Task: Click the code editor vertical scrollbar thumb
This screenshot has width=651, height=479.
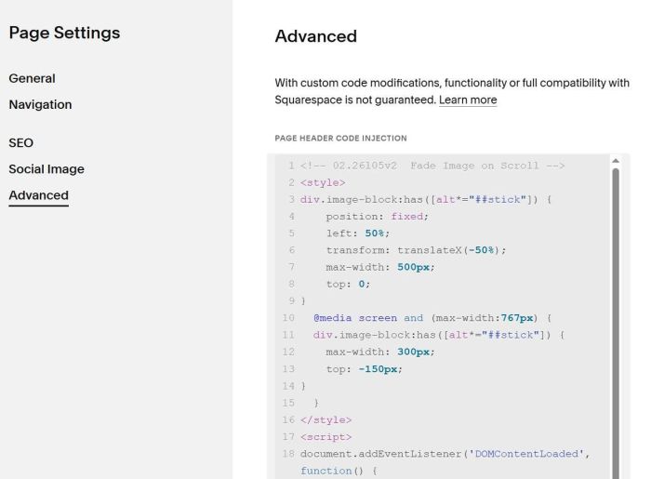Action: pos(614,316)
